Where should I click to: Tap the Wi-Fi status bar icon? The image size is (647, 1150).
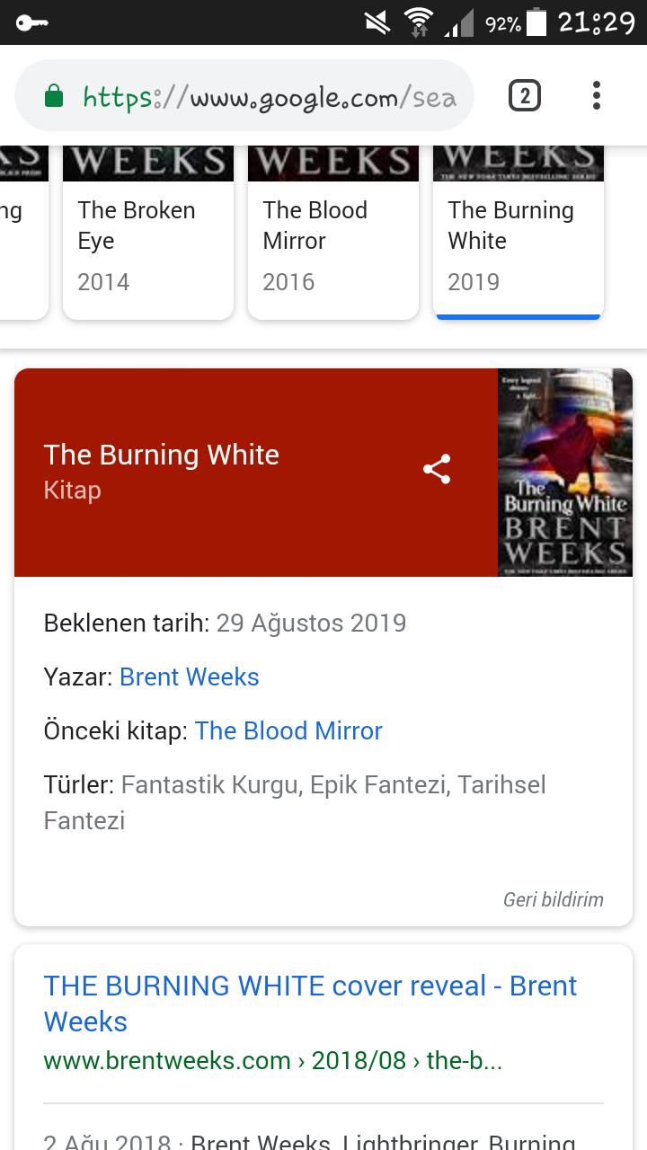click(418, 22)
